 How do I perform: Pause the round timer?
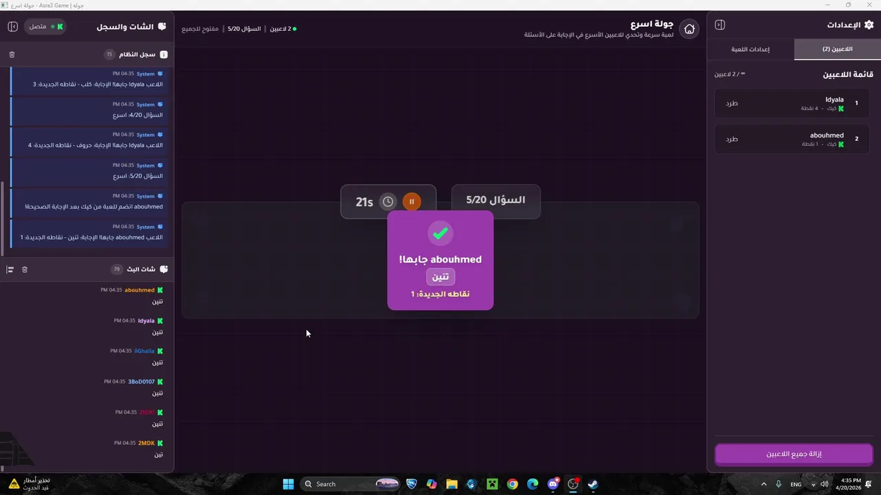point(412,201)
